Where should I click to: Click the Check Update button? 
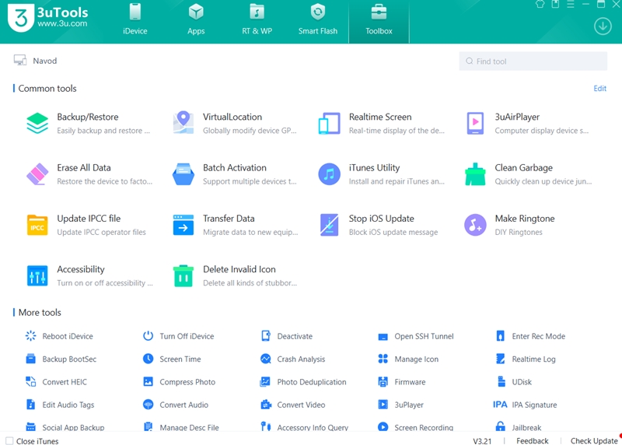point(594,440)
